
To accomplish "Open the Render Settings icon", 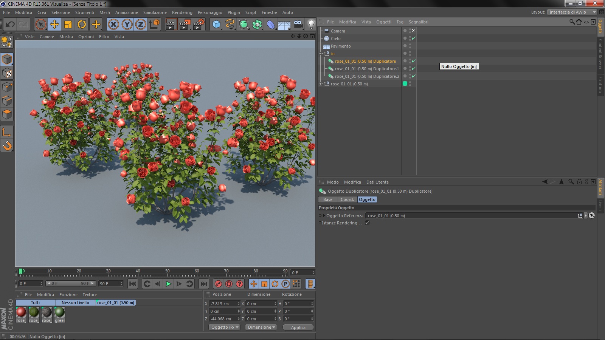I will click(199, 25).
